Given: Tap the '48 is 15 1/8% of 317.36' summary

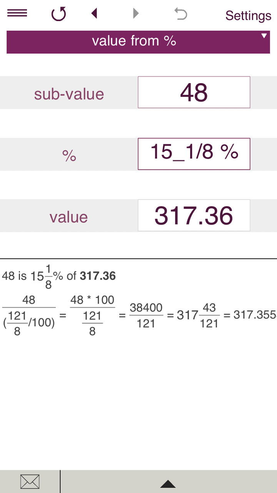Looking at the screenshot, I should [59, 276].
